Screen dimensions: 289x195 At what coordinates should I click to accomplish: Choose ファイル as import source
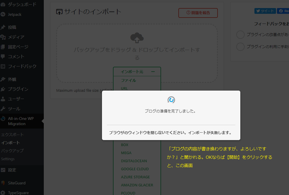tap(129, 81)
